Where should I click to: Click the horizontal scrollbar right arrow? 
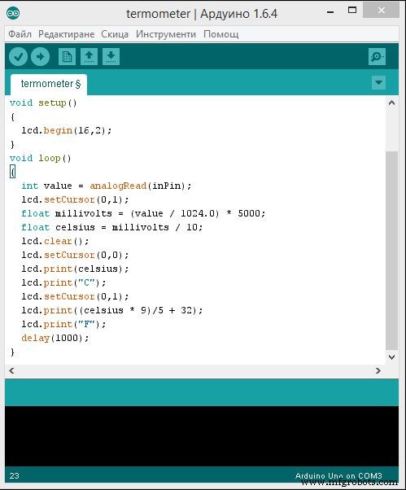378,370
